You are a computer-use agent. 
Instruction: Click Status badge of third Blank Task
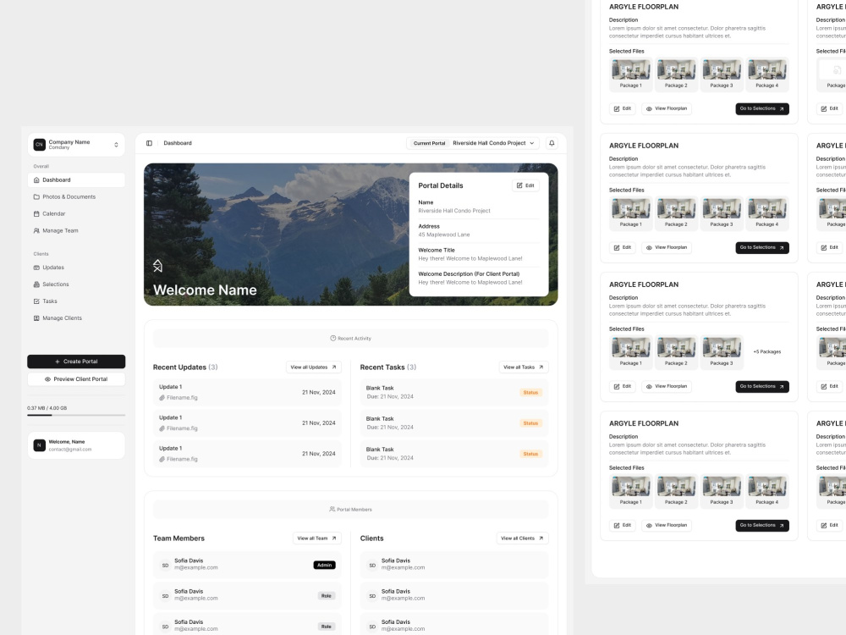(x=530, y=454)
